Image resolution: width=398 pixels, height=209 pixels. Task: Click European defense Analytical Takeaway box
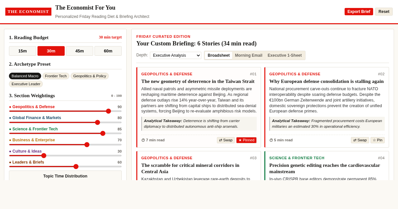tap(327, 124)
